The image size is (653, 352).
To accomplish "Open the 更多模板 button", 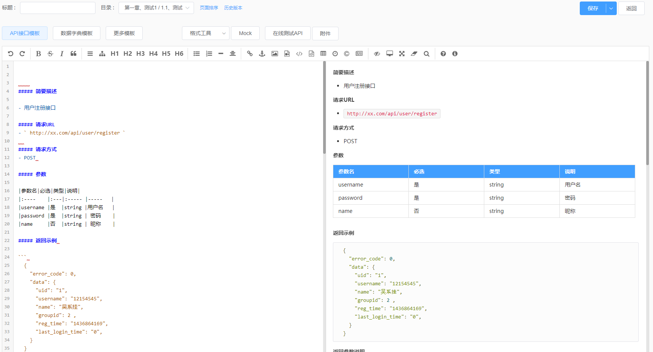I will point(124,33).
